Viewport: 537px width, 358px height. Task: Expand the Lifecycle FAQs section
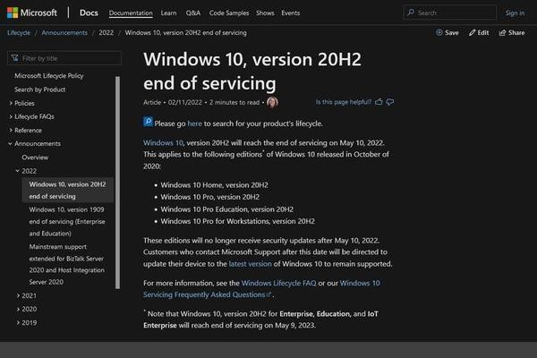click(x=11, y=116)
